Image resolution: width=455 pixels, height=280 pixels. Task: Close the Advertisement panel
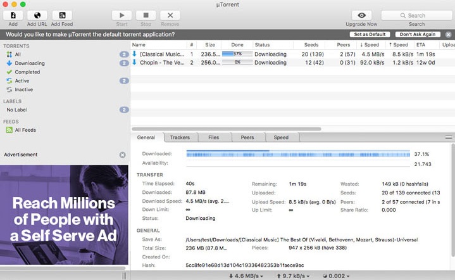tap(123, 155)
